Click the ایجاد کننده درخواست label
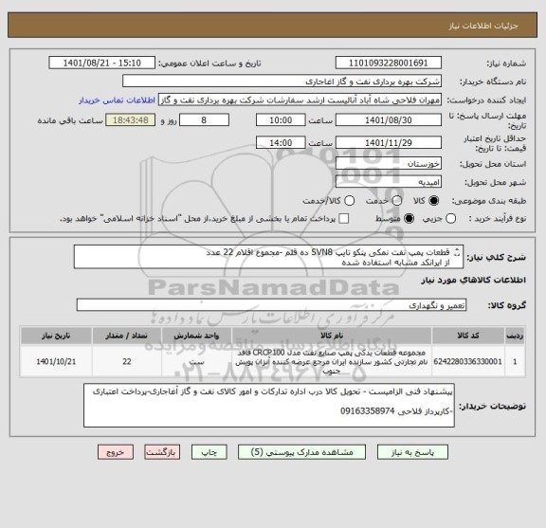 coord(486,100)
